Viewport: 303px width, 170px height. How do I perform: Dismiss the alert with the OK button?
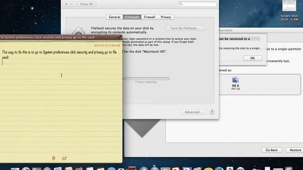point(252,58)
